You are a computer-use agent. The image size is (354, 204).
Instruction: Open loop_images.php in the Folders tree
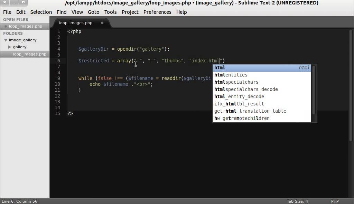[30, 54]
